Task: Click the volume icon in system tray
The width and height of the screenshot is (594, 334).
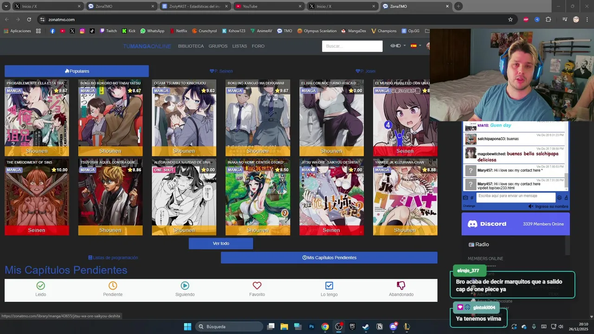Action: (x=561, y=327)
